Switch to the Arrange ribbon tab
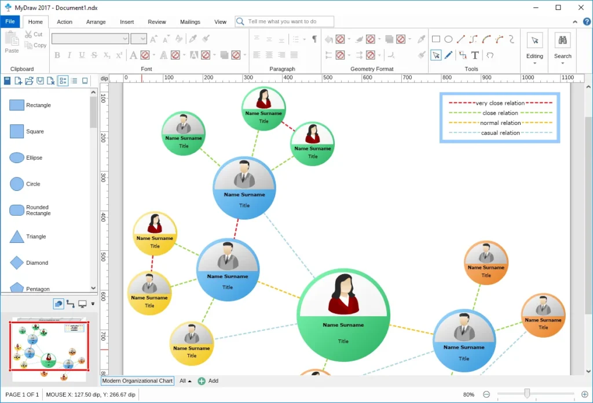This screenshot has width=593, height=403. 96,21
